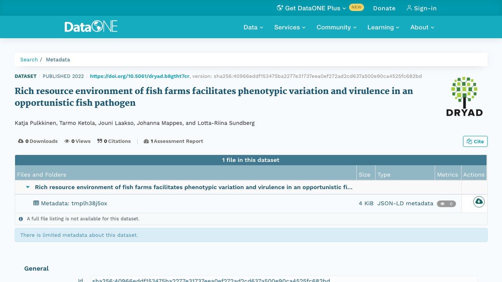The height and width of the screenshot is (282, 502).
Task: Click the Assessment Report gauge icon
Action: coord(146,141)
